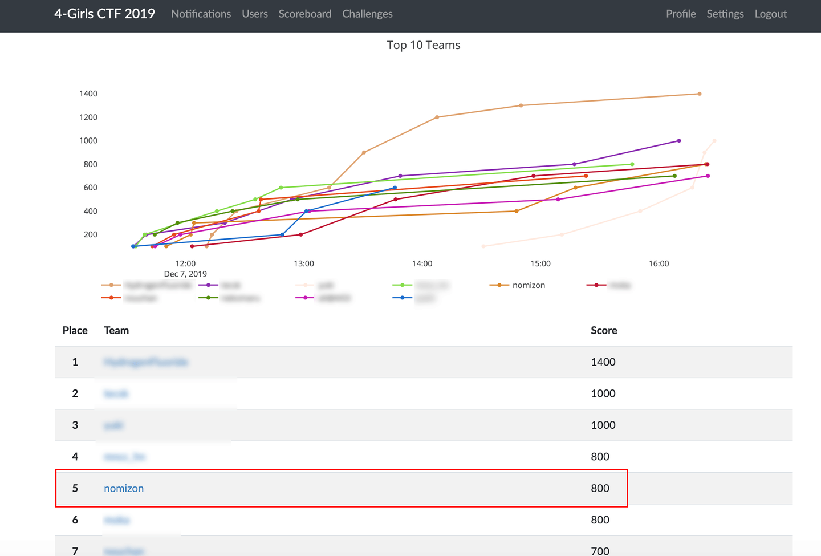
Task: Open the nomizon team link in the table
Action: (124, 488)
